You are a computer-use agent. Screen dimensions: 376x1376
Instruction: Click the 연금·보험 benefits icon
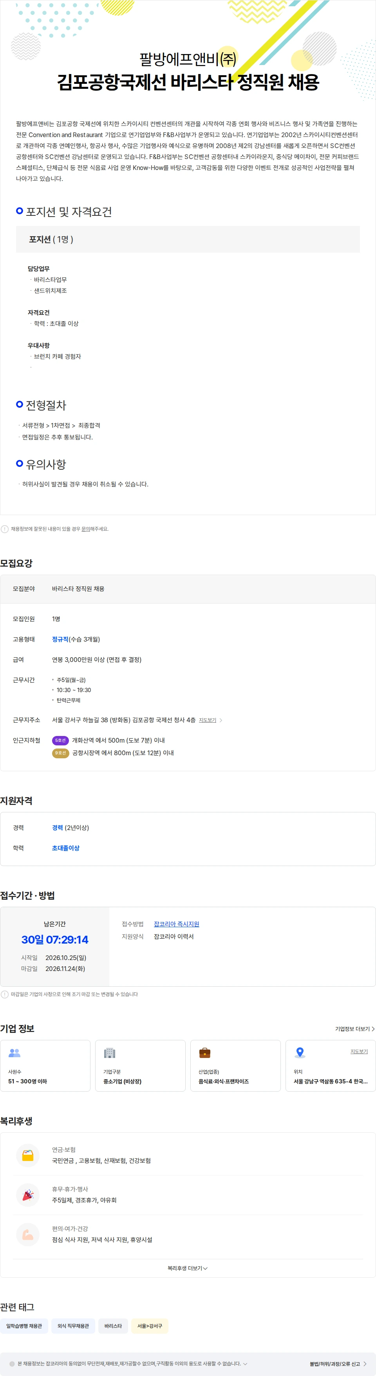tap(28, 1155)
